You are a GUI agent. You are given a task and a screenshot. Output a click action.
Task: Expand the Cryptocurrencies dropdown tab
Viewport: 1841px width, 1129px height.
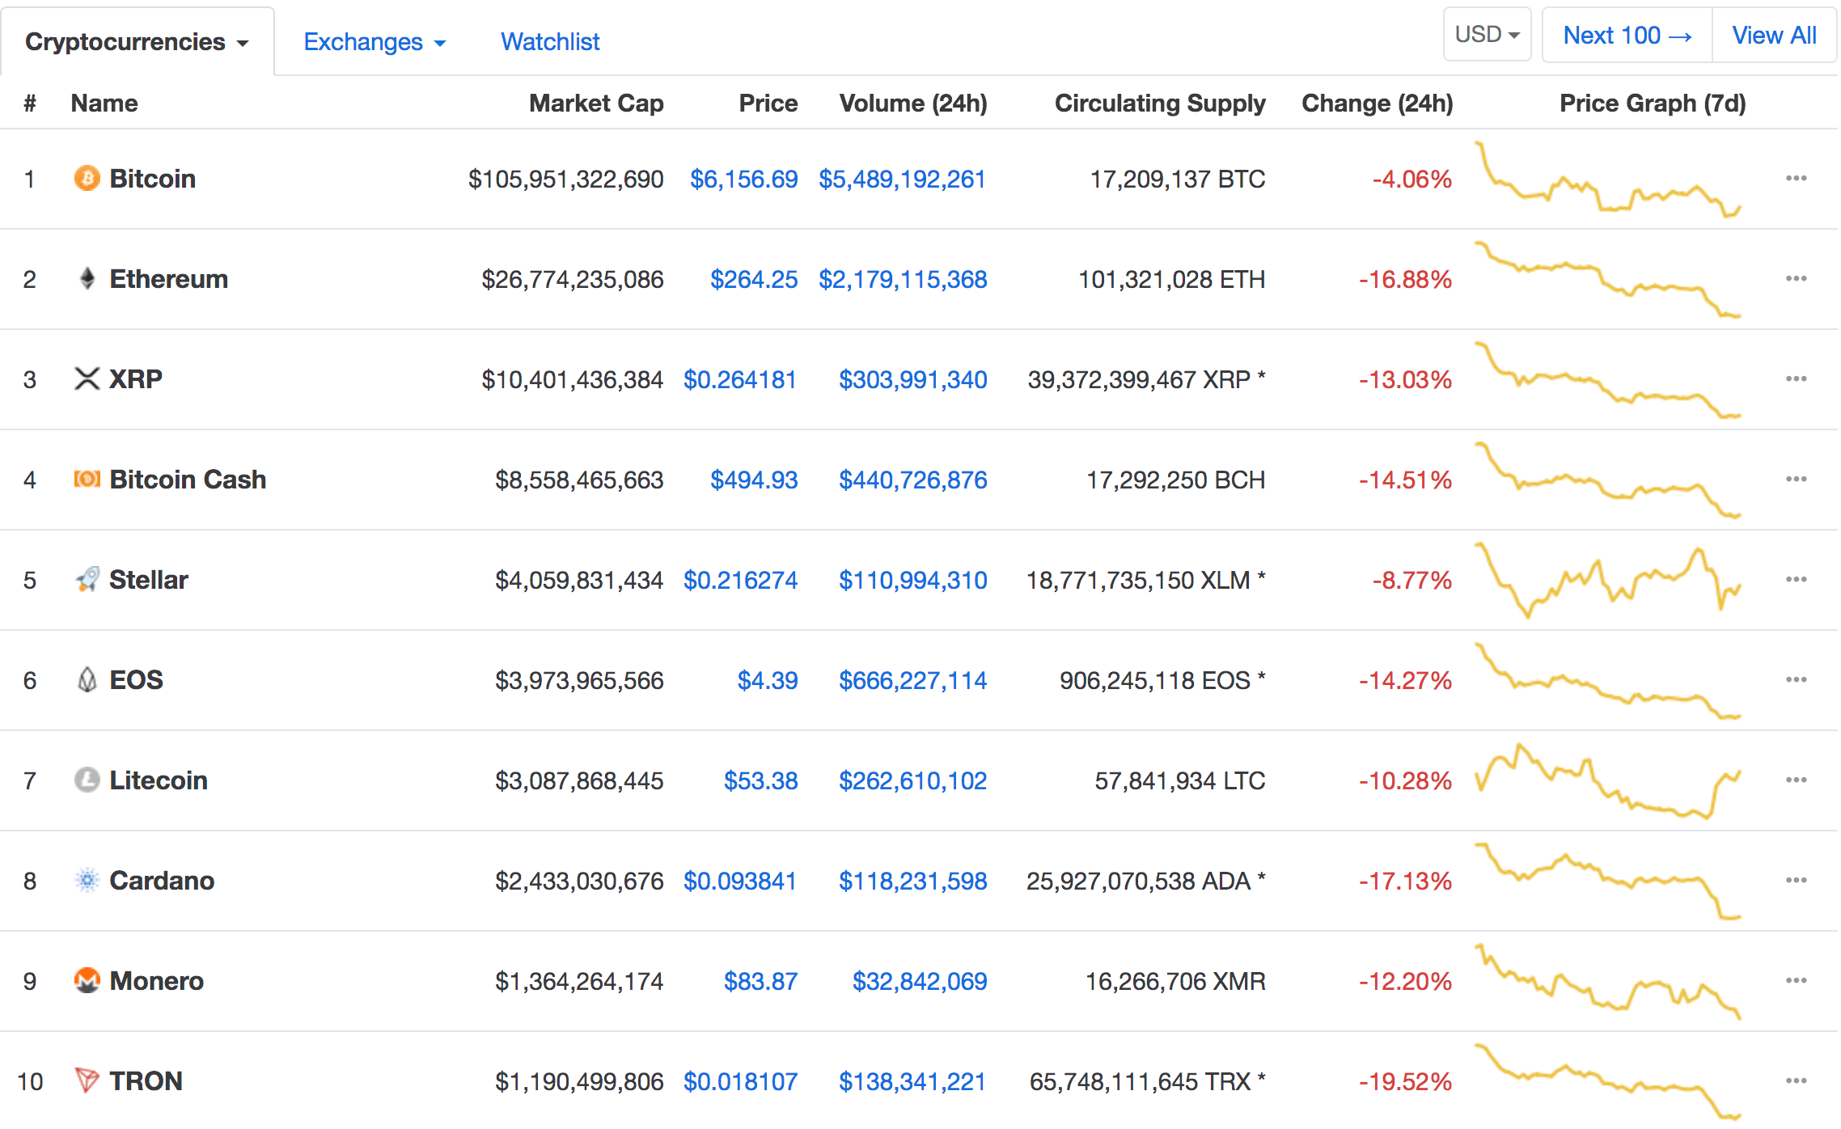click(x=137, y=42)
